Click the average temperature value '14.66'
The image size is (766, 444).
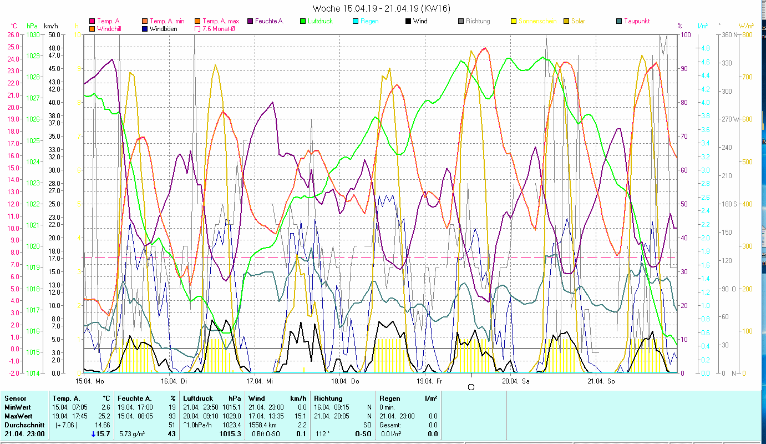pyautogui.click(x=103, y=425)
